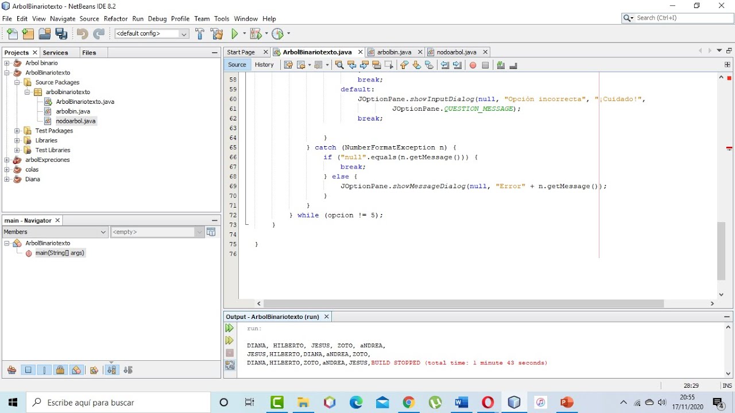Image resolution: width=735 pixels, height=413 pixels.
Task: Switch to the arbolbin.java editor tab
Action: [394, 52]
